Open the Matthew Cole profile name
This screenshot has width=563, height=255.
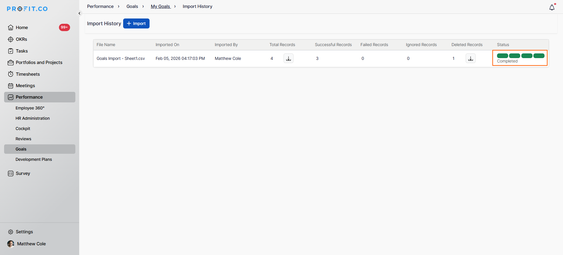click(31, 244)
